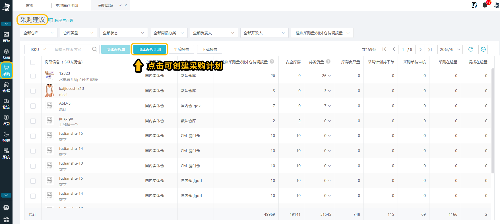Go to the previous page
The height and width of the screenshot is (224, 500).
coord(394,49)
